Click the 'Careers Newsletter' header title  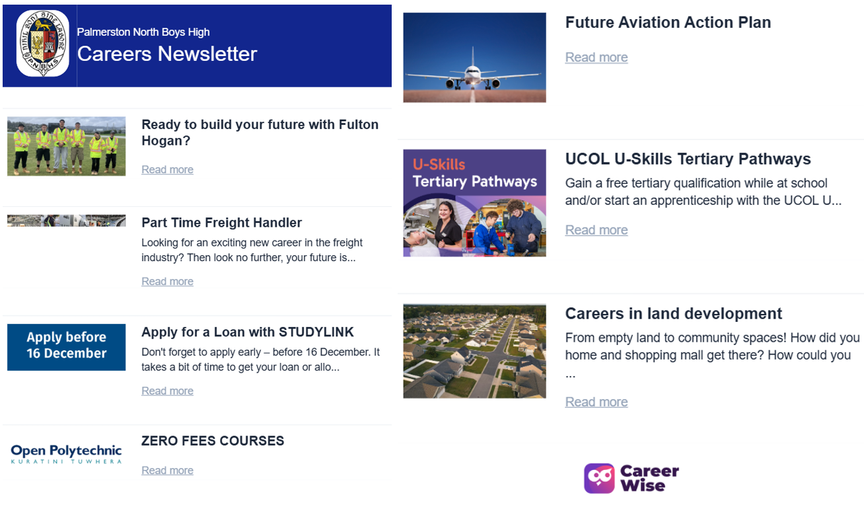click(166, 54)
